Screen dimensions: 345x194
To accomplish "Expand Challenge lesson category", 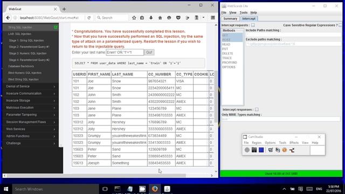I will (31, 143).
